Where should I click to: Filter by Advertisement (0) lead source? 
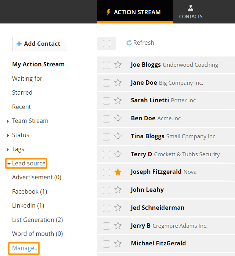(x=37, y=177)
